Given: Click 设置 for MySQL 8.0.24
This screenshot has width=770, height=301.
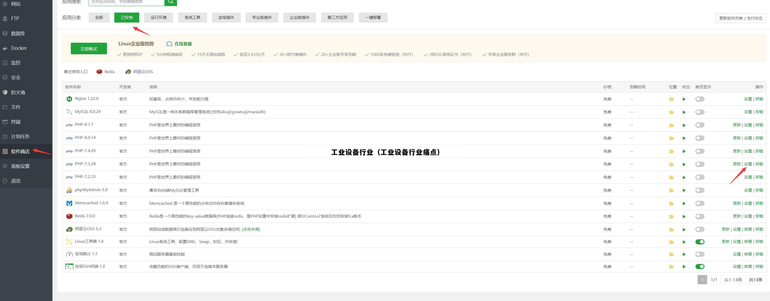Looking at the screenshot, I should click(748, 112).
